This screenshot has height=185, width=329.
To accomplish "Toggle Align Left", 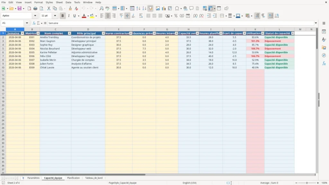I will (x=102, y=16).
